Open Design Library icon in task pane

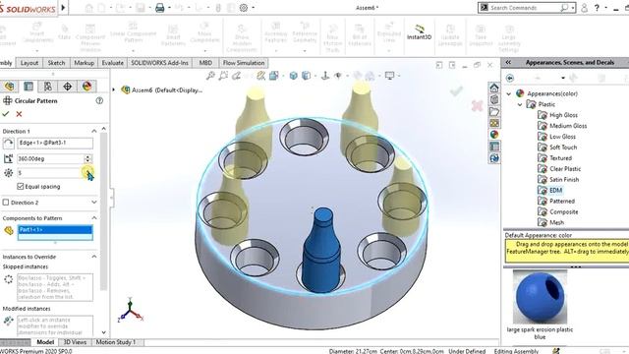pos(494,99)
